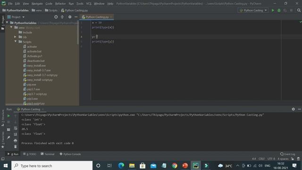Collapse the venv folder
Viewport: 302px width, 170px height.
(11, 27)
